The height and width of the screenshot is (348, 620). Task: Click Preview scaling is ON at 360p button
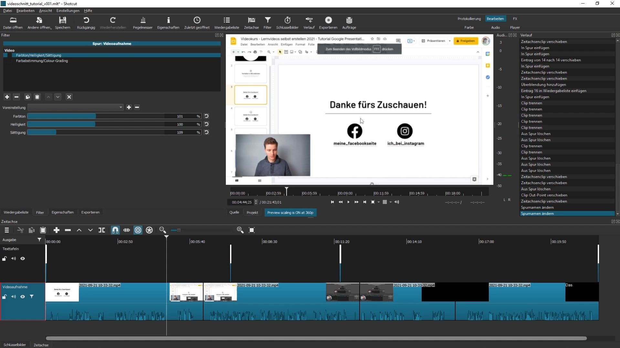(290, 213)
